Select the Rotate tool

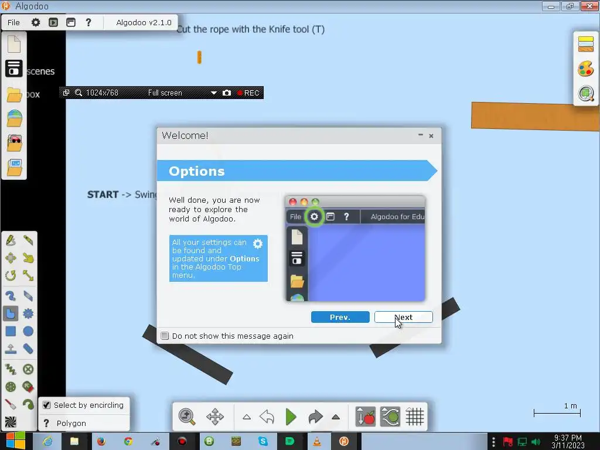click(11, 275)
